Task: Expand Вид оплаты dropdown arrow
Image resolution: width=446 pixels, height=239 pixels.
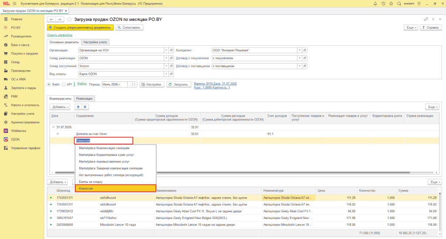Action: point(166,74)
